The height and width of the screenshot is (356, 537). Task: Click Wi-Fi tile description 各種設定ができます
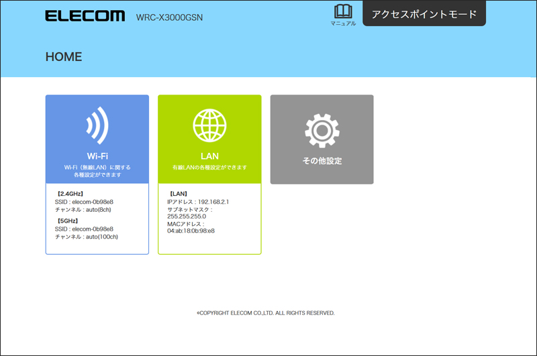[x=97, y=175]
